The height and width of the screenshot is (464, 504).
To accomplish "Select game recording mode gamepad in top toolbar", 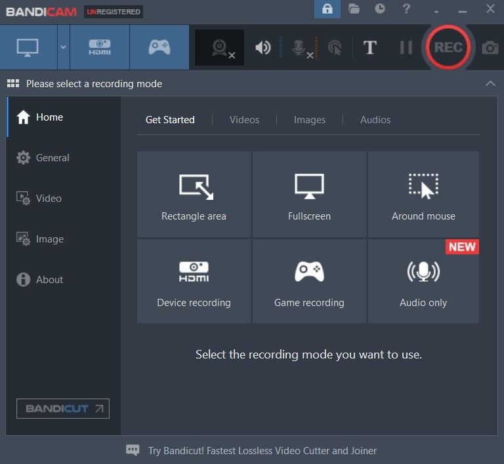I will tap(159, 47).
